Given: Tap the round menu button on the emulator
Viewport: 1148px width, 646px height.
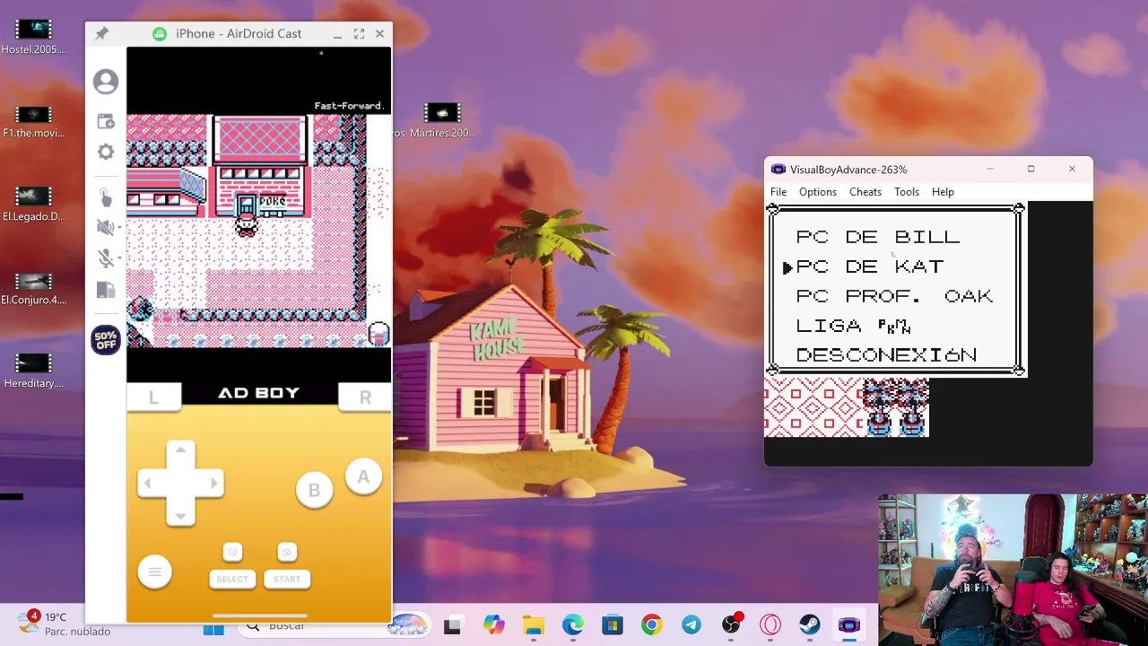Looking at the screenshot, I should coord(154,572).
